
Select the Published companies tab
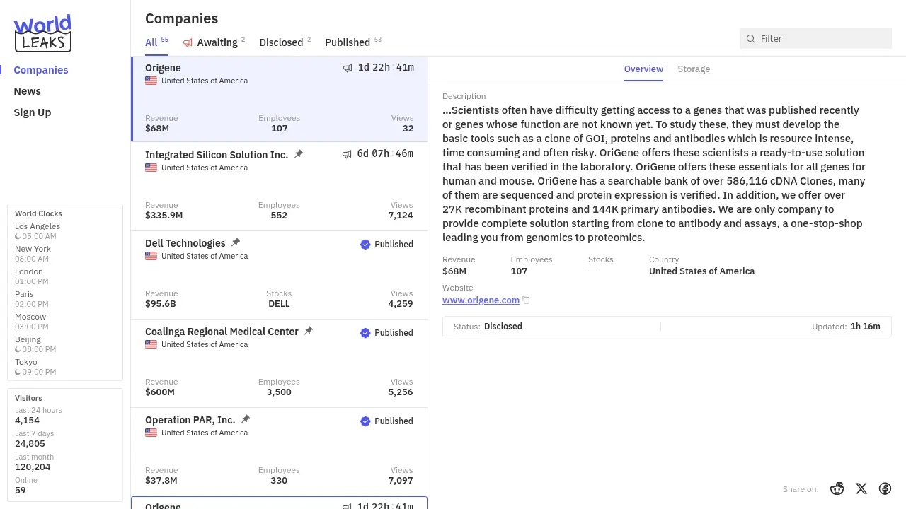point(348,42)
